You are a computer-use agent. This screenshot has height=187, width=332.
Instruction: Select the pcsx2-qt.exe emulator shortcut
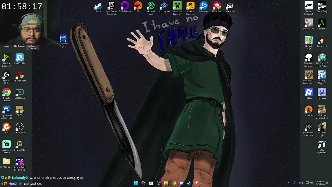(x=164, y=7)
